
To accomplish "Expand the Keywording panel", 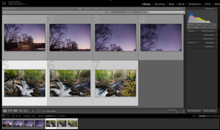I will [x=208, y=35].
